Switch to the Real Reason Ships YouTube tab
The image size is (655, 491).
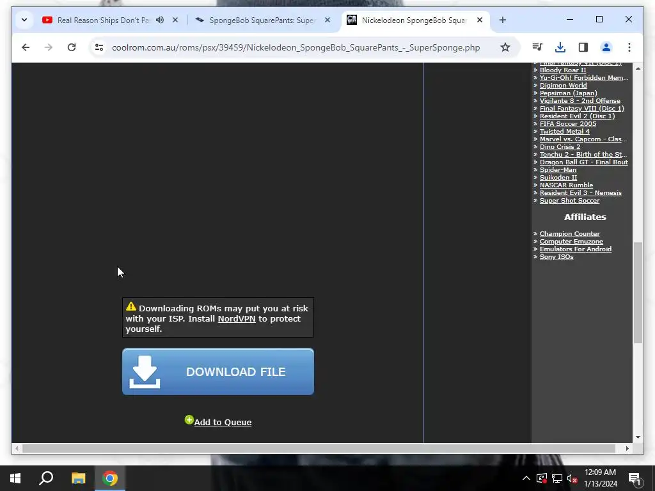pyautogui.click(x=102, y=20)
